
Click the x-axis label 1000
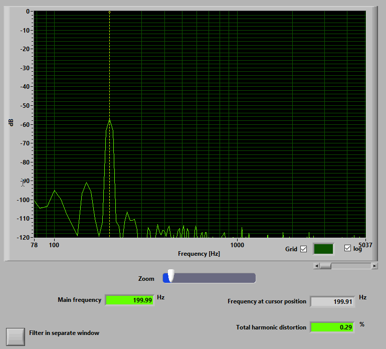click(237, 245)
